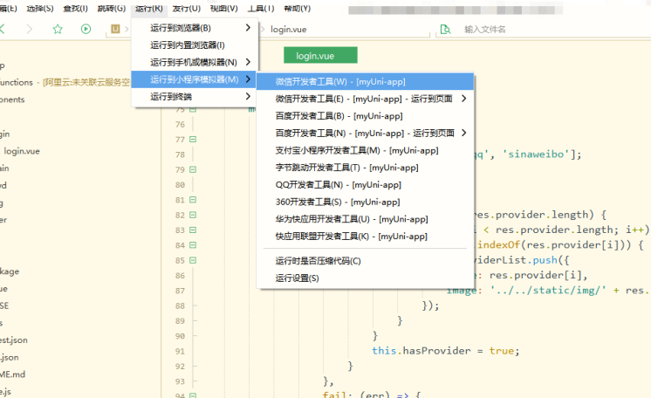The image size is (651, 398).
Task: Collapse the code fold marker at line 85
Action: tap(192, 245)
